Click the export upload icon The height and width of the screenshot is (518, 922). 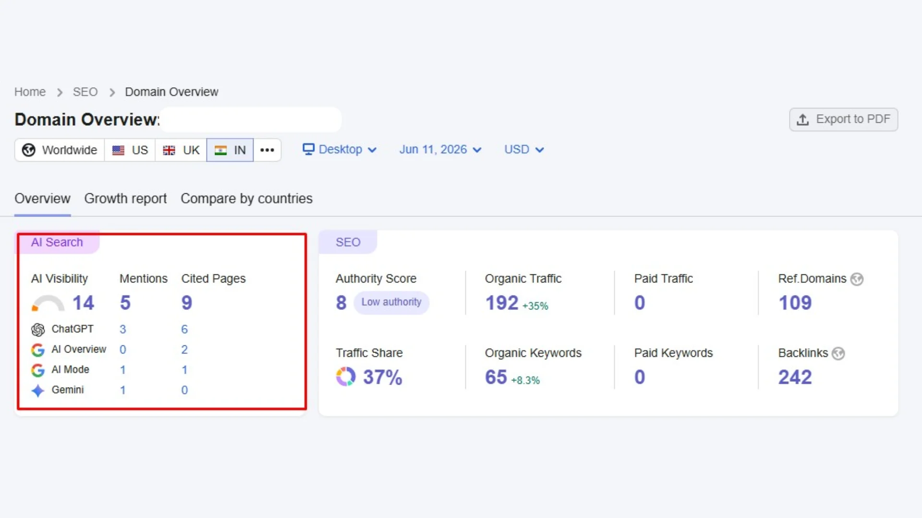[x=802, y=119]
